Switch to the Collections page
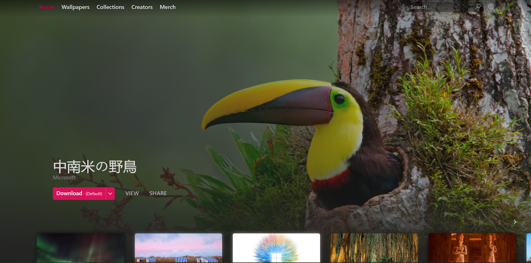 tap(110, 7)
